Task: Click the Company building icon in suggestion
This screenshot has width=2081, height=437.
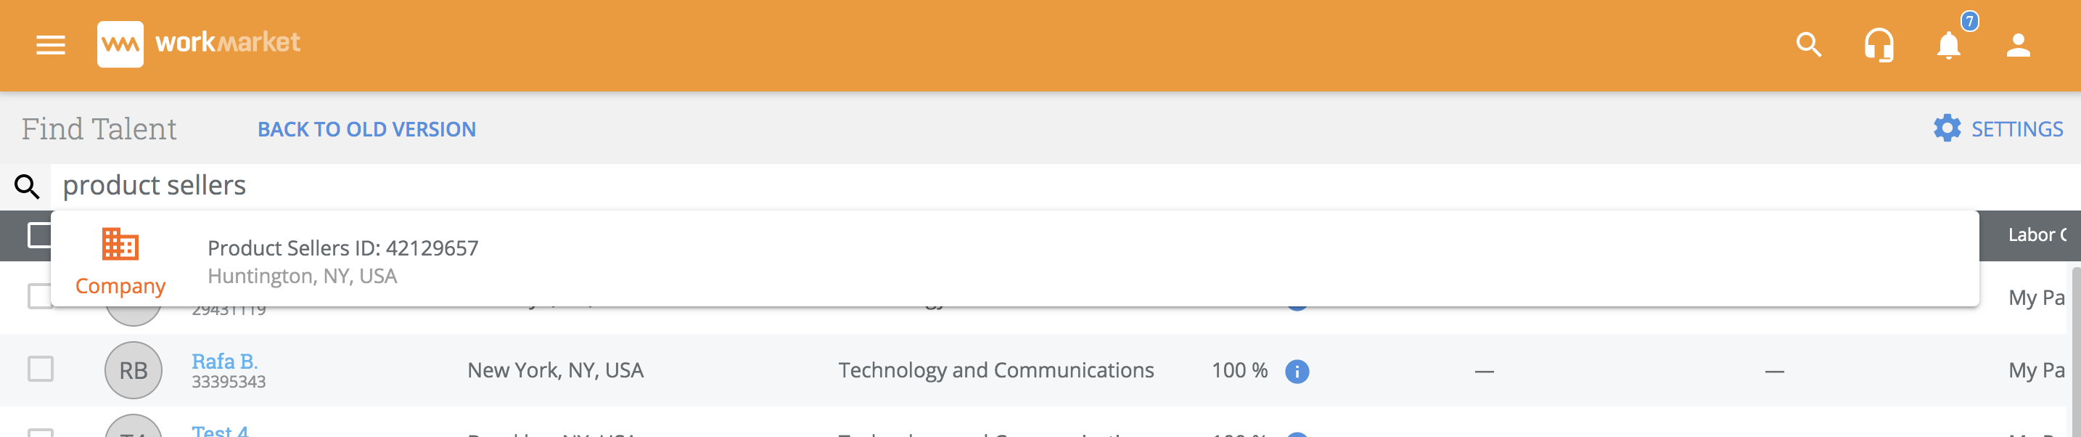Action: (120, 244)
